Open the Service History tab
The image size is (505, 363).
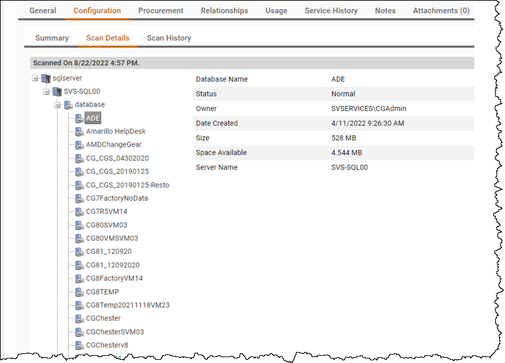[x=331, y=10]
